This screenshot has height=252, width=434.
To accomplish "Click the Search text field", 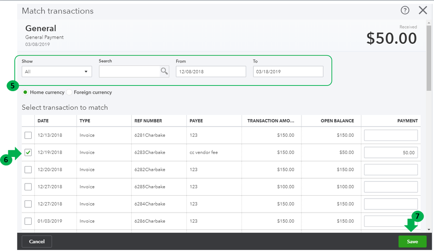I will click(x=129, y=72).
